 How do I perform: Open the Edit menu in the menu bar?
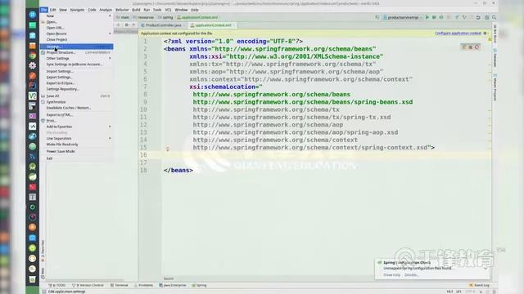[52, 10]
